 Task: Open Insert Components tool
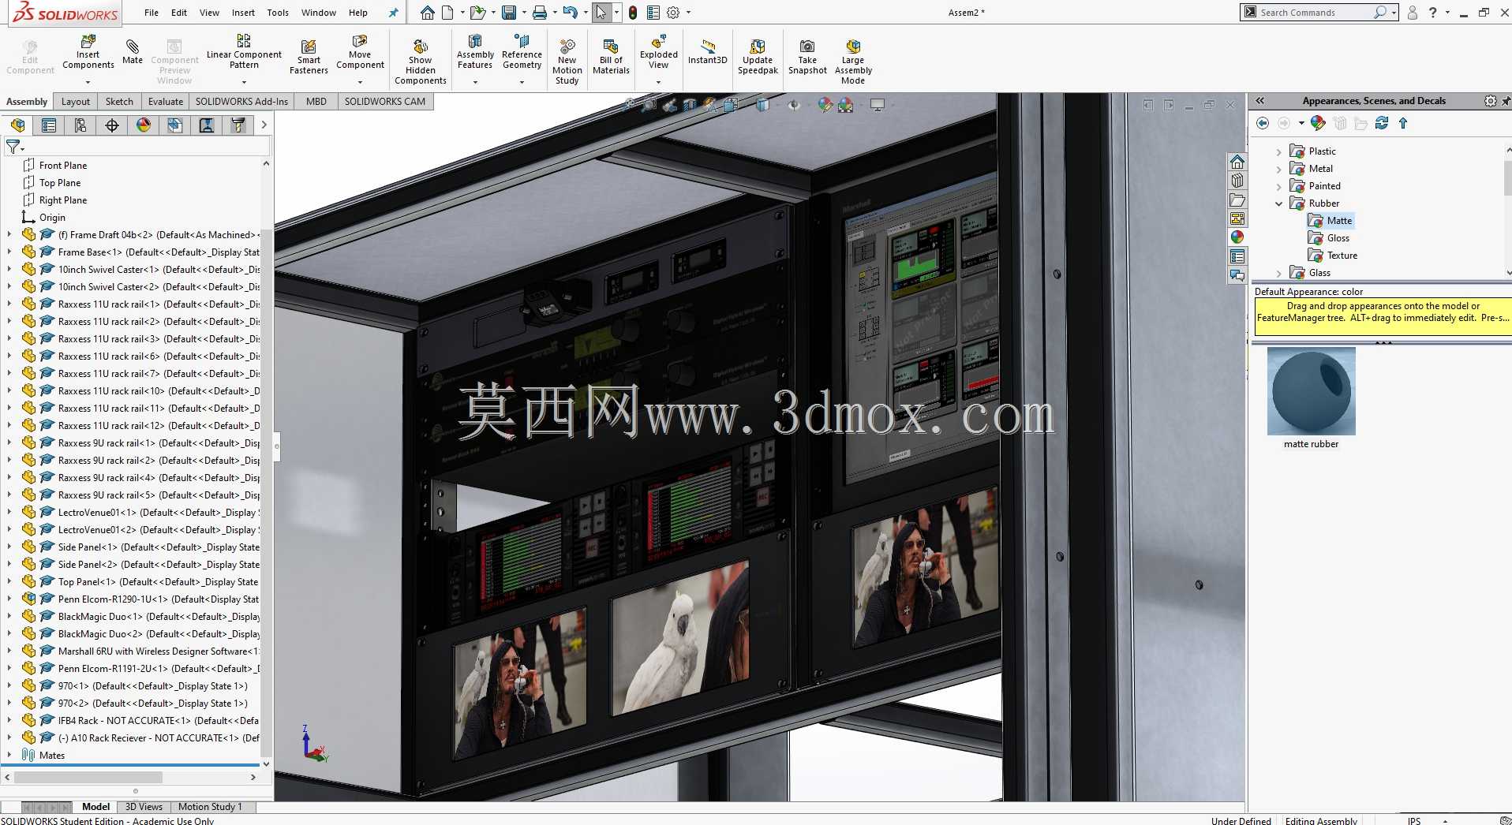(88, 51)
